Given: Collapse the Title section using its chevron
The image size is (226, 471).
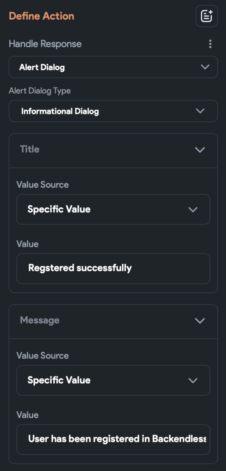Looking at the screenshot, I should tap(200, 150).
